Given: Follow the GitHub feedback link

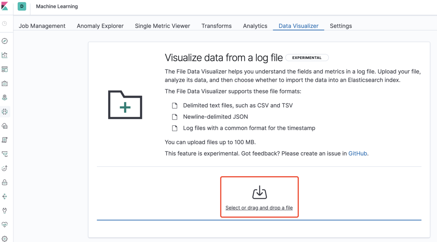Looking at the screenshot, I should coord(358,154).
